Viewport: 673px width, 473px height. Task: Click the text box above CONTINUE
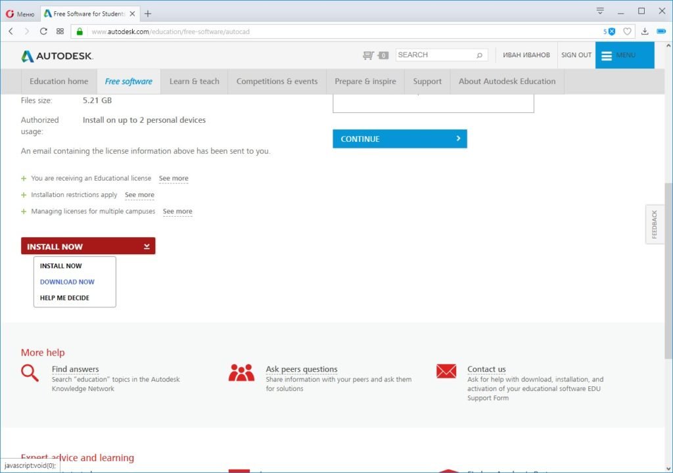point(433,103)
